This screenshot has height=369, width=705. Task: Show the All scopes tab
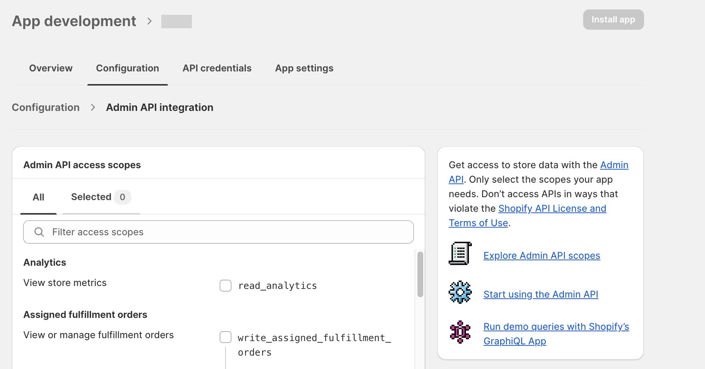tap(38, 197)
